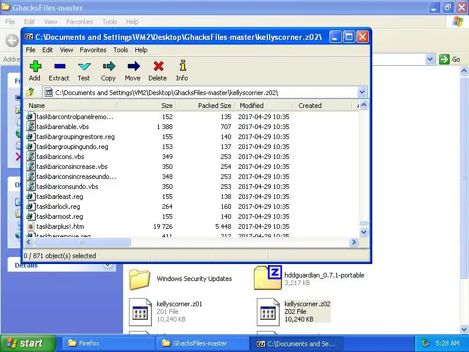Viewport: 469px width, 352px height.
Task: Click the system tray safely remove icon
Action: (x=425, y=343)
